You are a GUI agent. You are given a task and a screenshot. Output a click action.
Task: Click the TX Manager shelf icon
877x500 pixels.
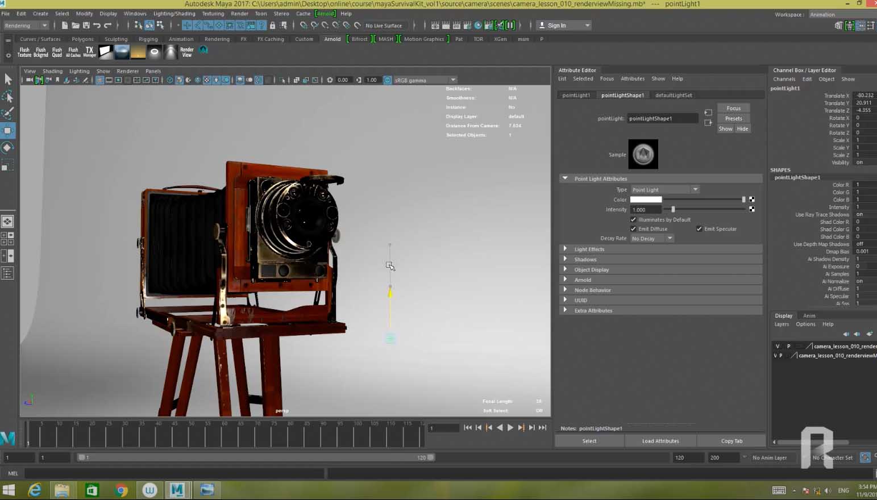pos(89,52)
